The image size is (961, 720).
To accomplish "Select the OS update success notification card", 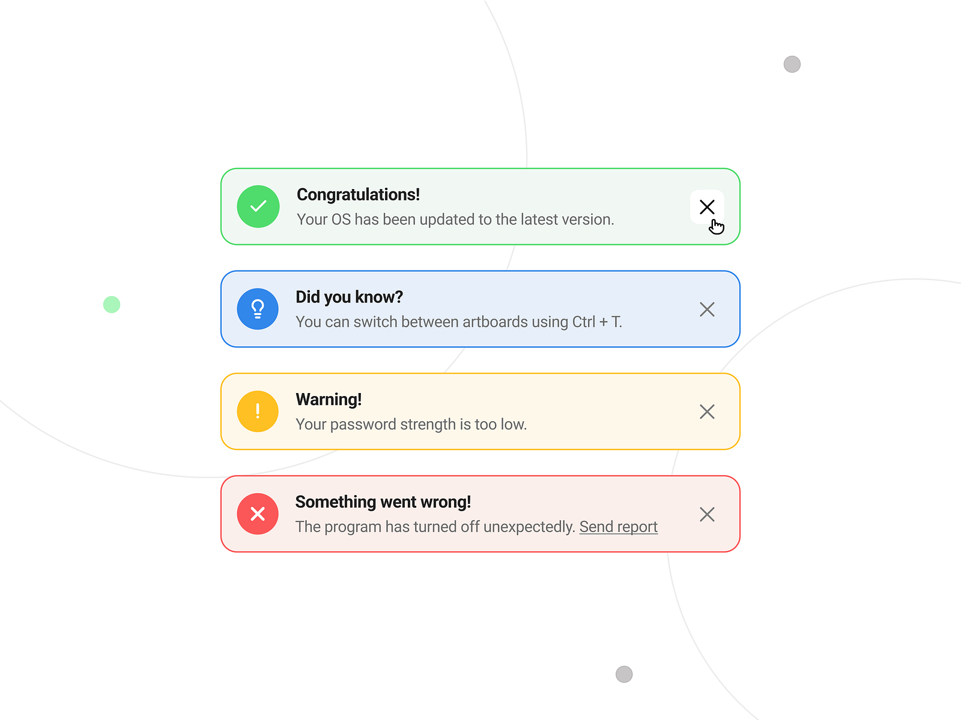I will click(x=480, y=206).
